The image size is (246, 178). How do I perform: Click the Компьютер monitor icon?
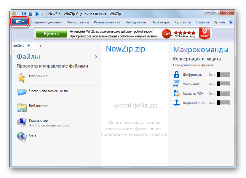click(x=22, y=122)
